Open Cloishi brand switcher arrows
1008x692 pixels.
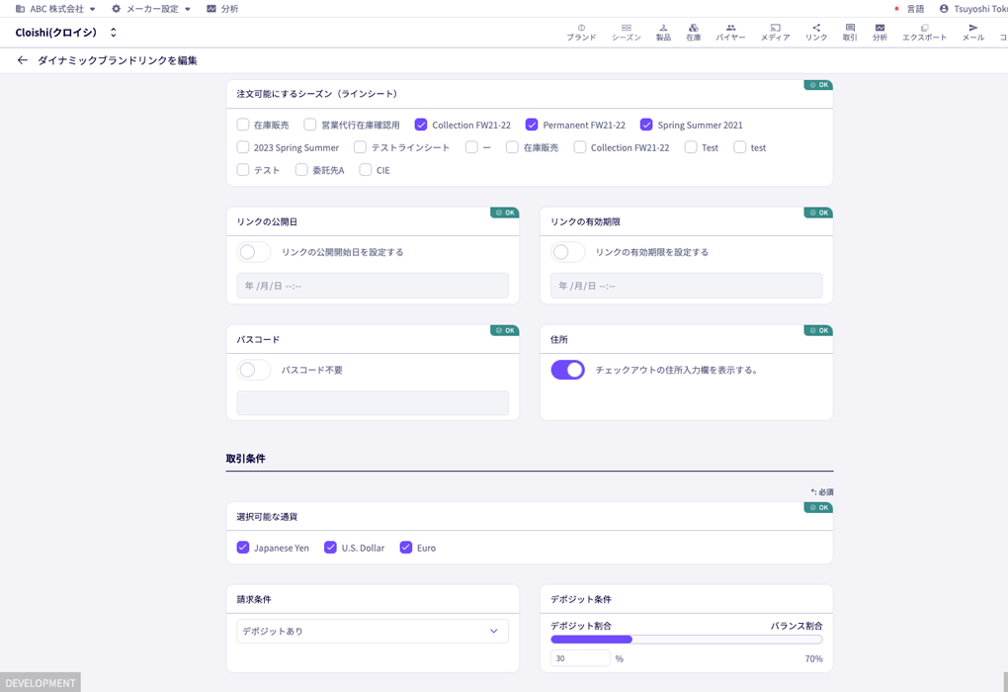coord(113,33)
